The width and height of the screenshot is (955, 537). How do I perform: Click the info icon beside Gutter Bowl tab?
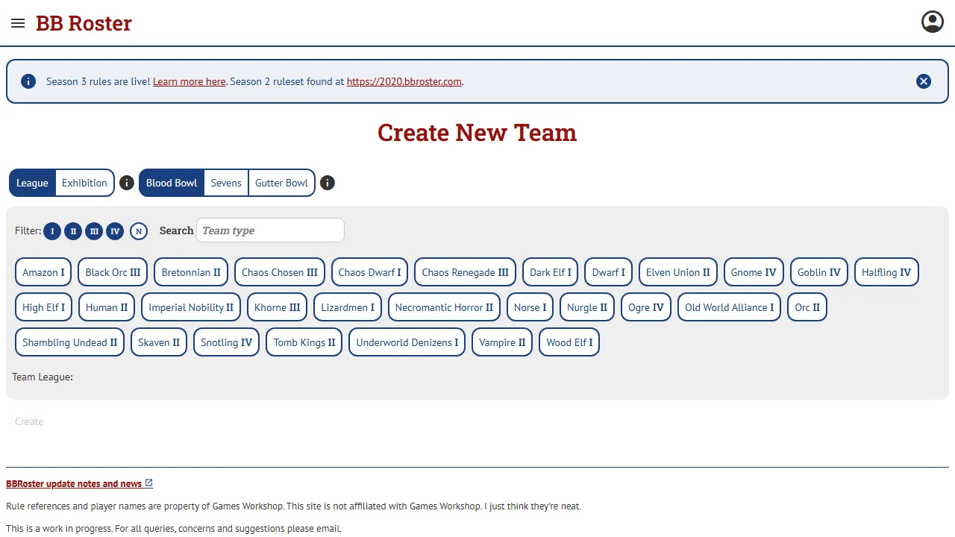click(327, 183)
